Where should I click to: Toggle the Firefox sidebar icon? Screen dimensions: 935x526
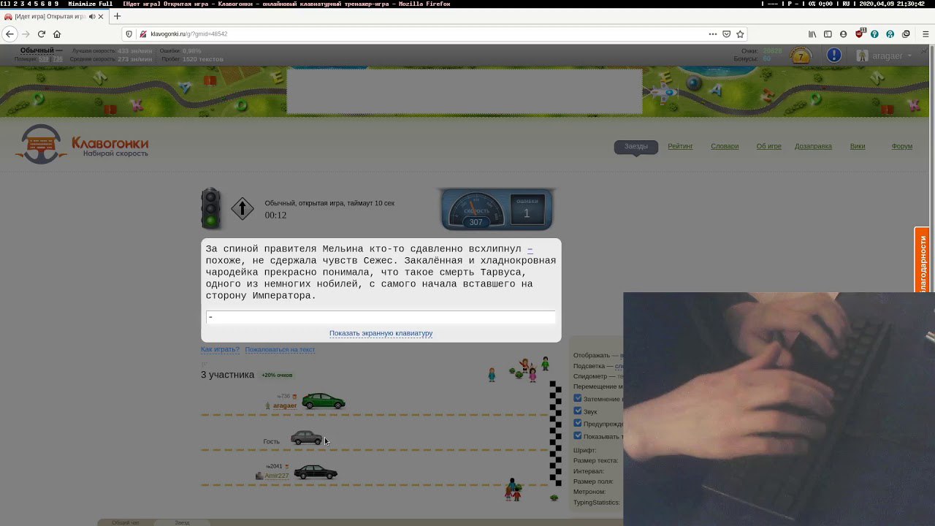click(x=828, y=34)
